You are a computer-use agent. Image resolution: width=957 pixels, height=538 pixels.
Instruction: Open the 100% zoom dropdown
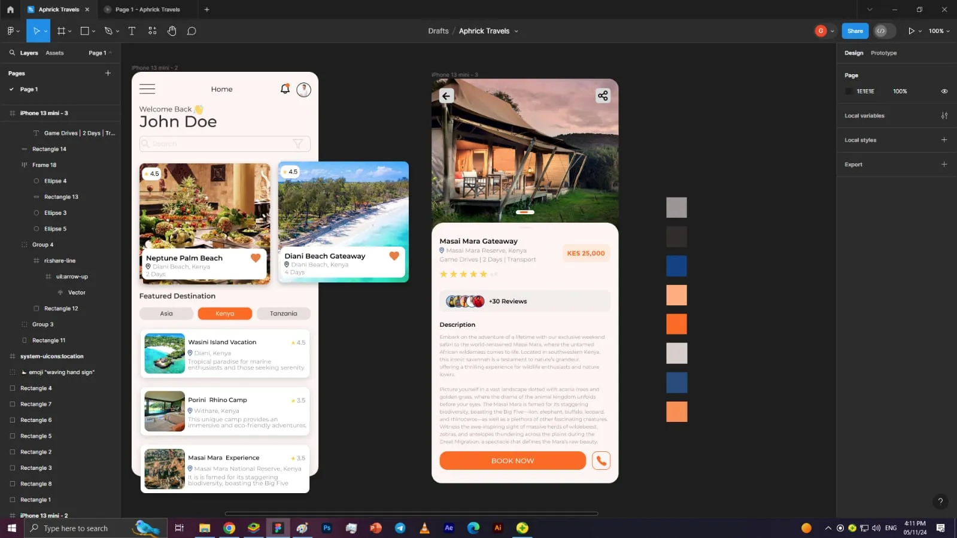click(938, 31)
